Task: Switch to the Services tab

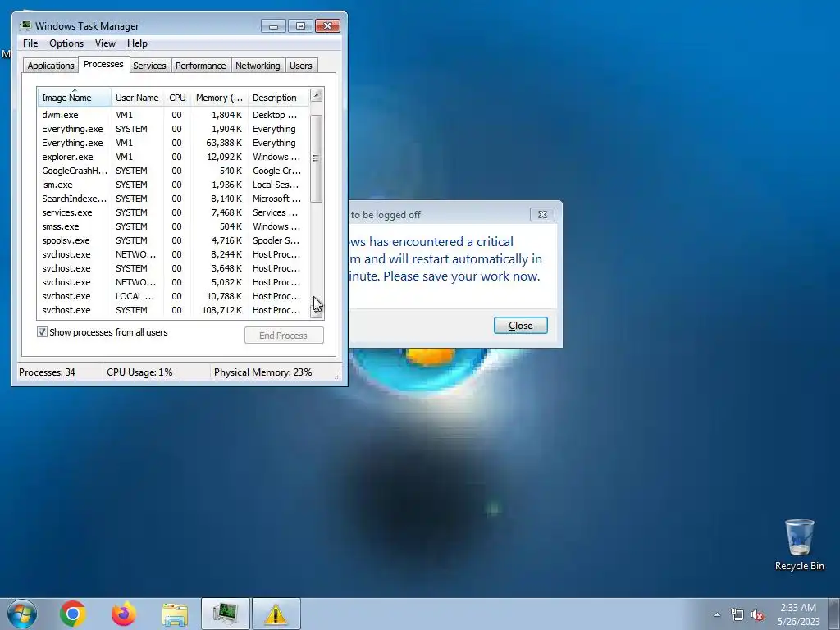Action: pyautogui.click(x=149, y=66)
